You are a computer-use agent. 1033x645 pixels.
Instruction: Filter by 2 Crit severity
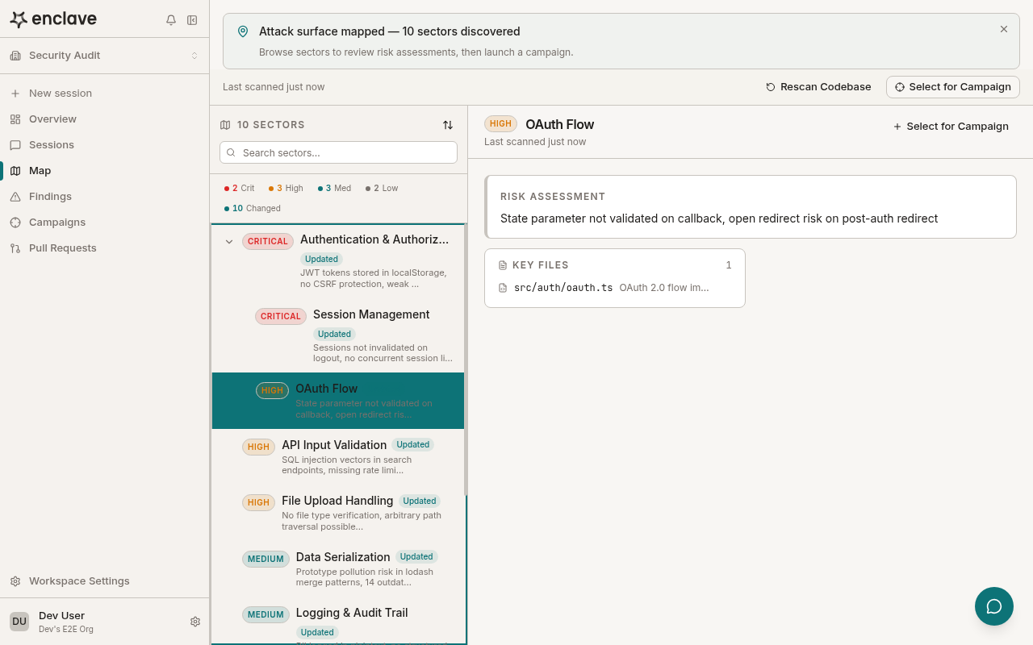coord(240,188)
